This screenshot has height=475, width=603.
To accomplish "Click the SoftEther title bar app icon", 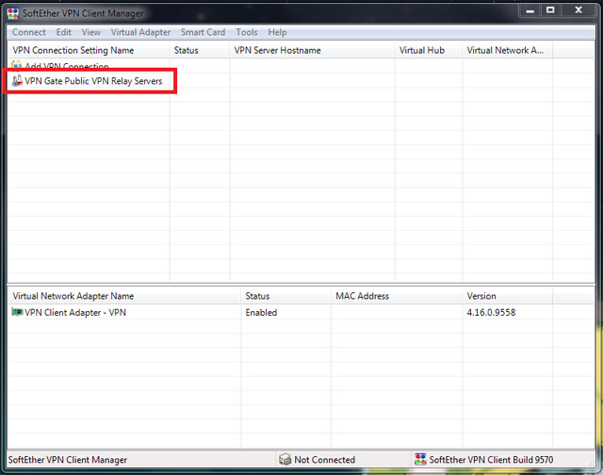I will coord(12,14).
